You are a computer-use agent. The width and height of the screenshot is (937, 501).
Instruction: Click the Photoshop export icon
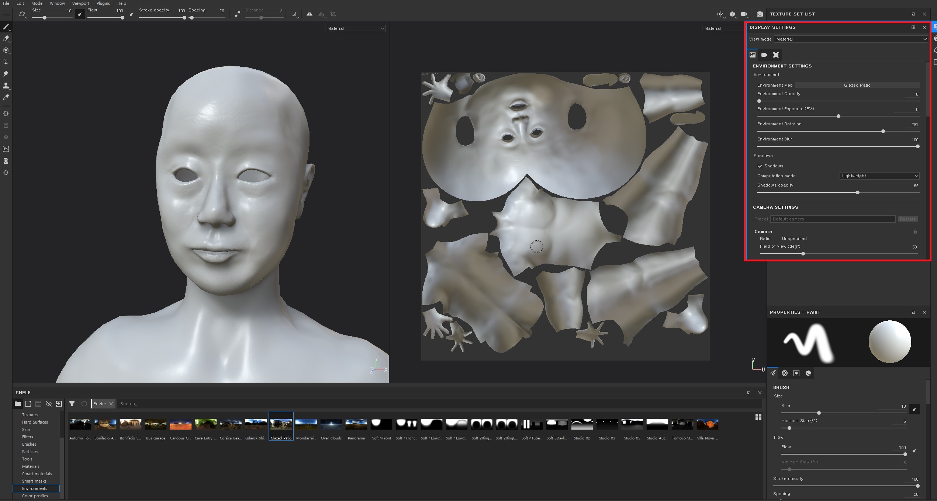[x=6, y=149]
